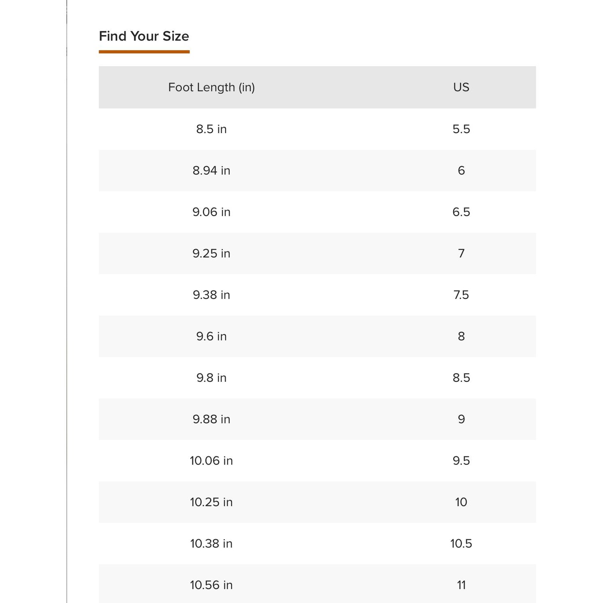603x603 pixels.
Task: Select US size 5.5 cell
Action: tap(461, 129)
